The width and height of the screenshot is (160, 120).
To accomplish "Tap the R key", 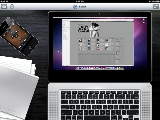I will (x=87, y=102).
